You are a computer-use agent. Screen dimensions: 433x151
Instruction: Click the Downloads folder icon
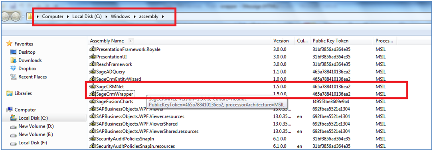click(x=13, y=60)
